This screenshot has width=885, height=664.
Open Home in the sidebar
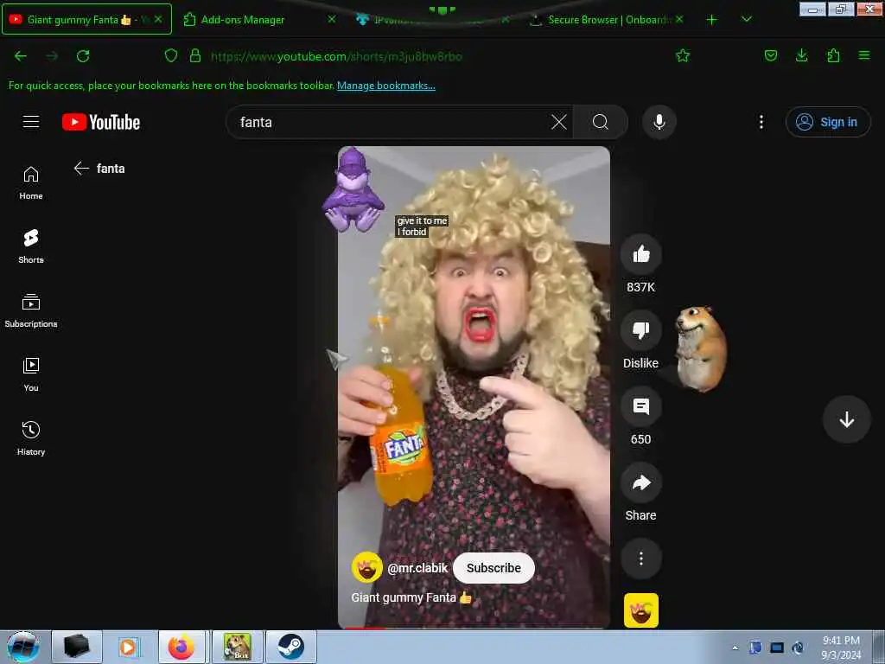(x=31, y=183)
